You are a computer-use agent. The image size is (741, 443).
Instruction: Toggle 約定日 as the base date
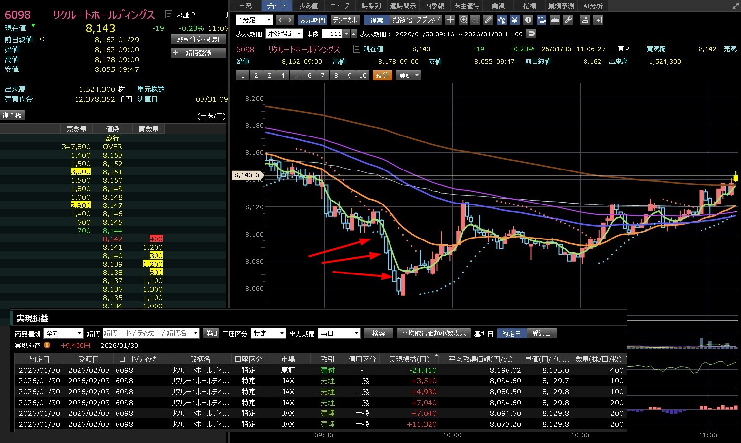(x=511, y=334)
